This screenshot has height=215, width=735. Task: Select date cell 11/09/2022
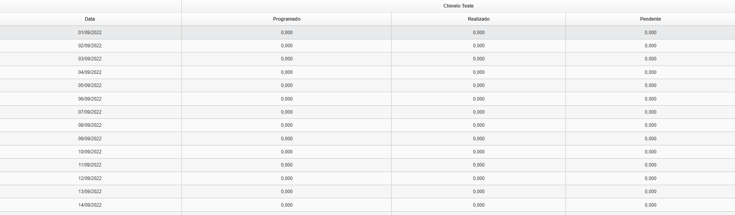(x=90, y=165)
